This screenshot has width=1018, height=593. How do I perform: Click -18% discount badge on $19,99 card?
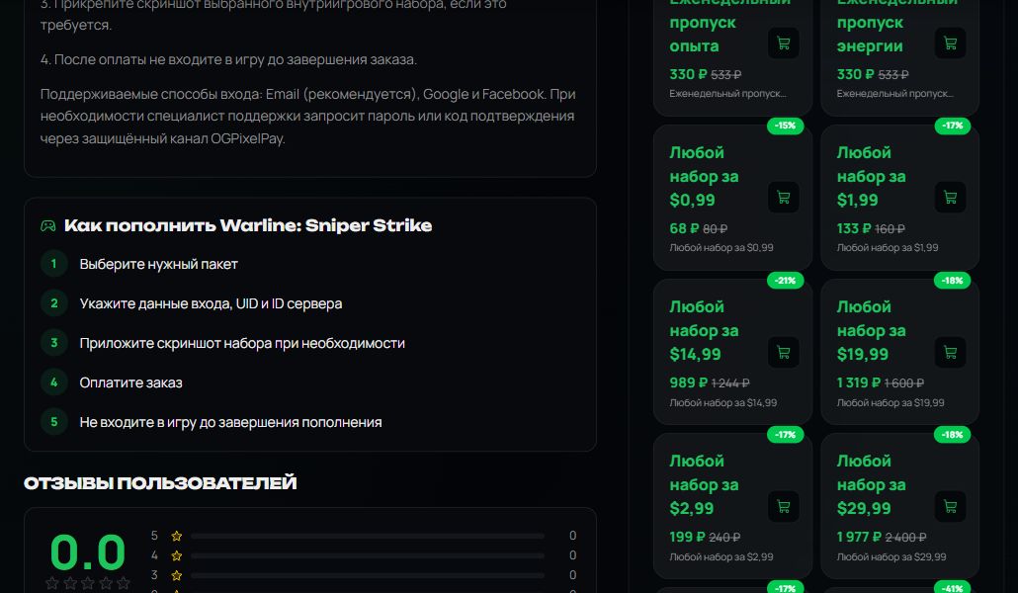pos(953,281)
